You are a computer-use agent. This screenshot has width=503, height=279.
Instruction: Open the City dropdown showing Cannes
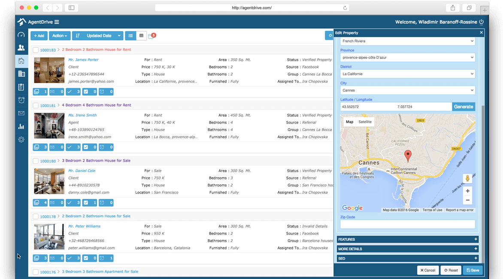click(x=407, y=90)
